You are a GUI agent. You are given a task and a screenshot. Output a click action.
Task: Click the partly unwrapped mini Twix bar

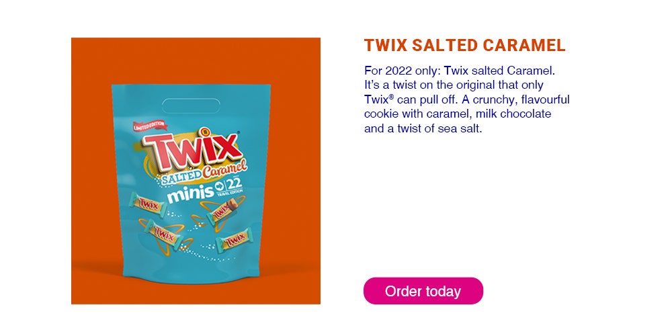222,210
